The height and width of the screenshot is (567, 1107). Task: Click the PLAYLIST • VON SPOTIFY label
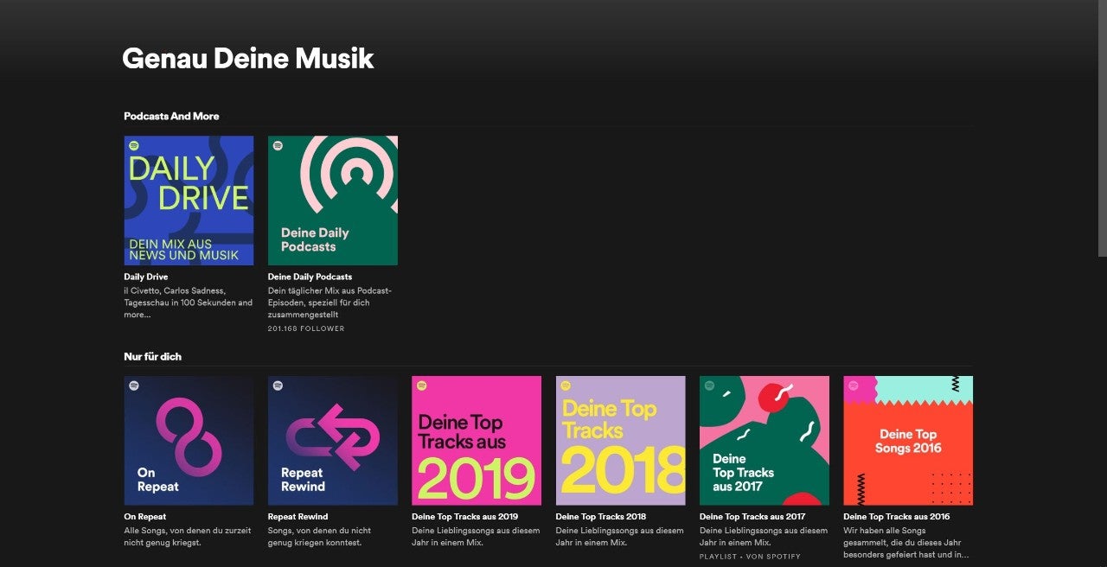pyautogui.click(x=750, y=557)
